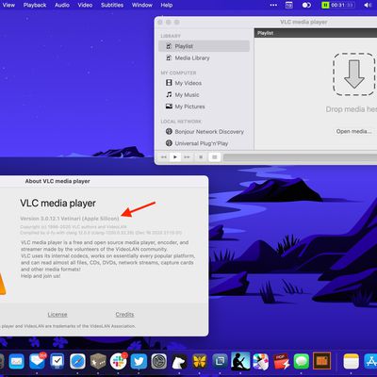Image resolution: width=377 pixels, height=377 pixels.
Task: Click the calendar menu bar icon
Action: [x=288, y=5]
